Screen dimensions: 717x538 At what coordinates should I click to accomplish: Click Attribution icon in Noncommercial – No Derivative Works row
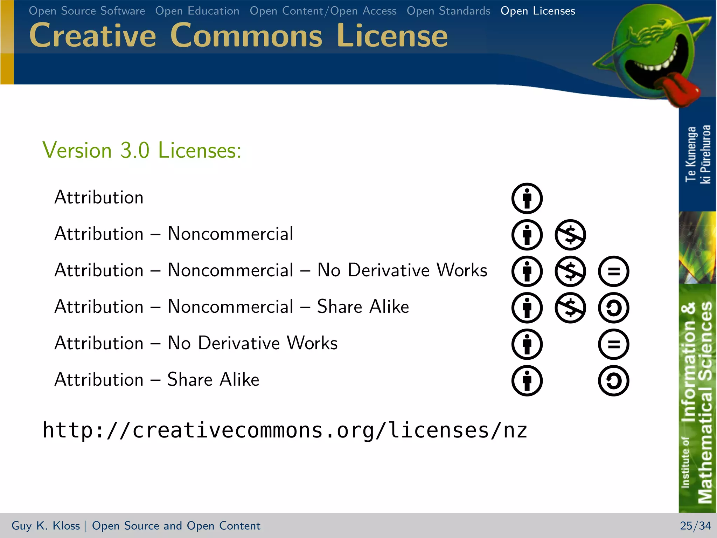pos(527,271)
